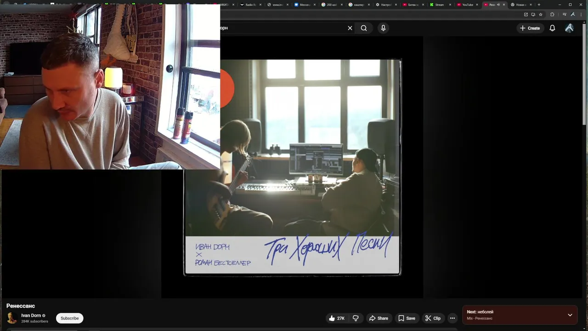Image resolution: width=588 pixels, height=331 pixels.
Task: Open the YouTube notifications bell
Action: [553, 28]
